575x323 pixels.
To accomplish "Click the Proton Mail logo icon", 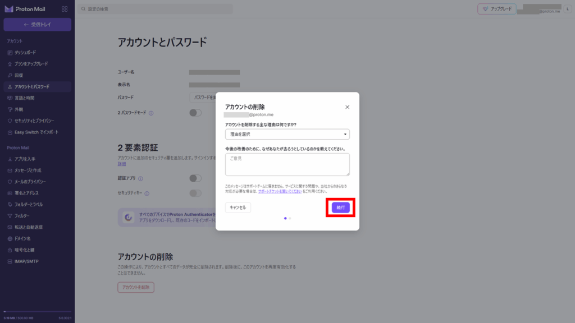I will (x=9, y=9).
